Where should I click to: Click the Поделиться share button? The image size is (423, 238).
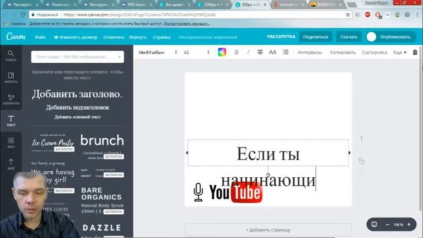click(x=316, y=37)
